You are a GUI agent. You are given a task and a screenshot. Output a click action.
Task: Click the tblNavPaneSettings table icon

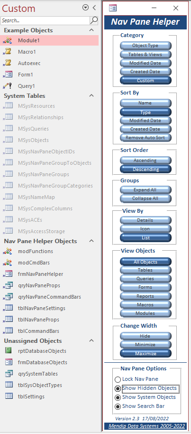[x=8, y=308]
